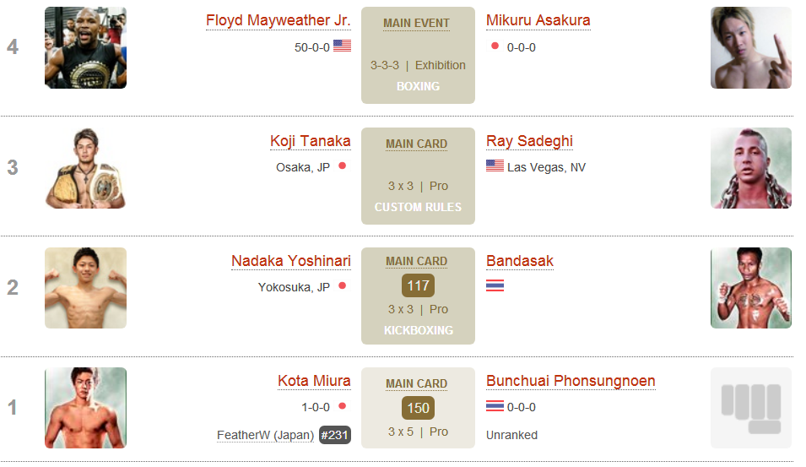Click the #231 ranking badge

(334, 435)
